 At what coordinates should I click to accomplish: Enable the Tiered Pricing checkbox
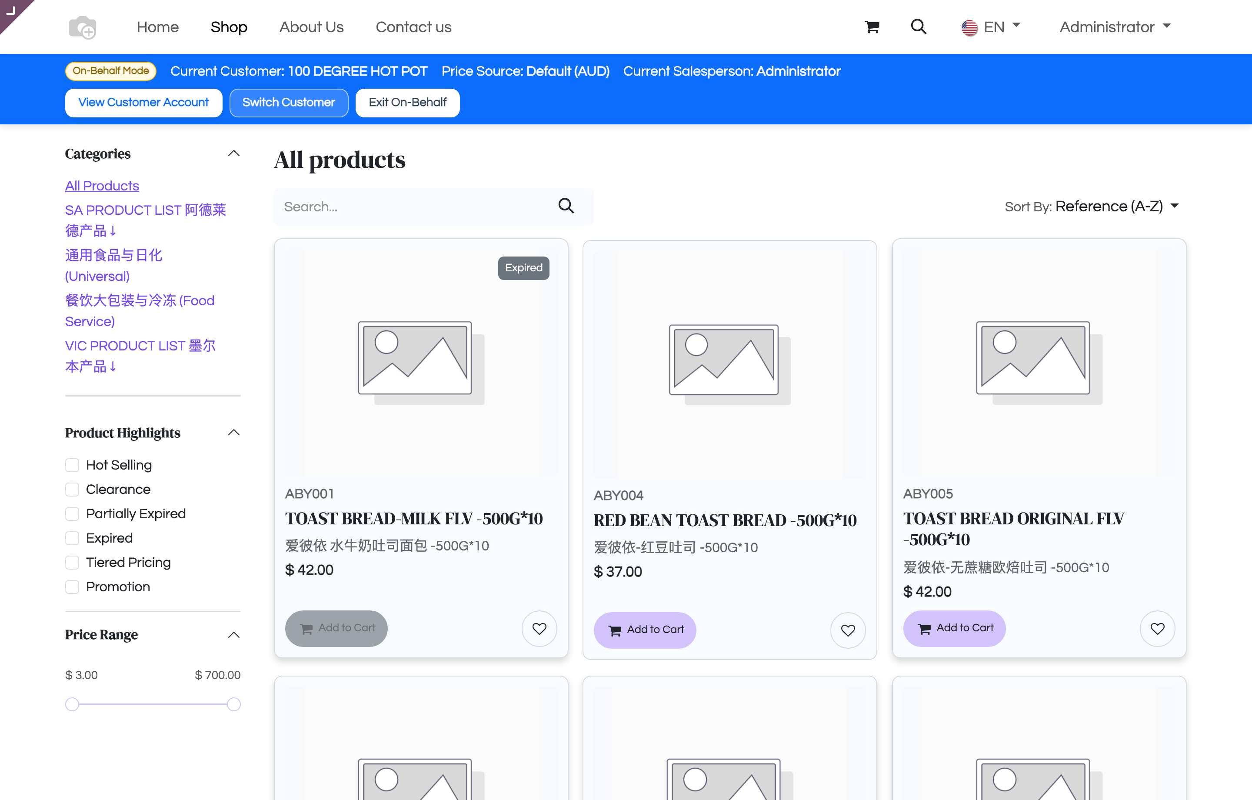(72, 562)
